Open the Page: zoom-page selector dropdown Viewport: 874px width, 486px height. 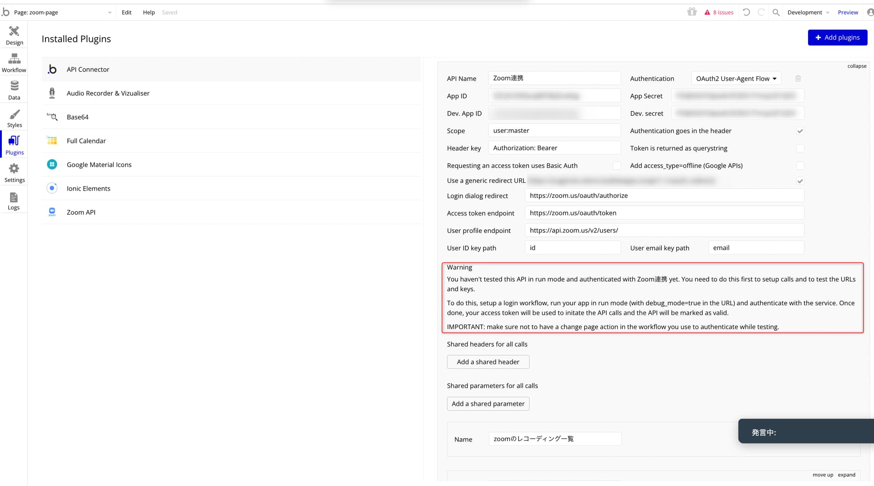(x=62, y=12)
